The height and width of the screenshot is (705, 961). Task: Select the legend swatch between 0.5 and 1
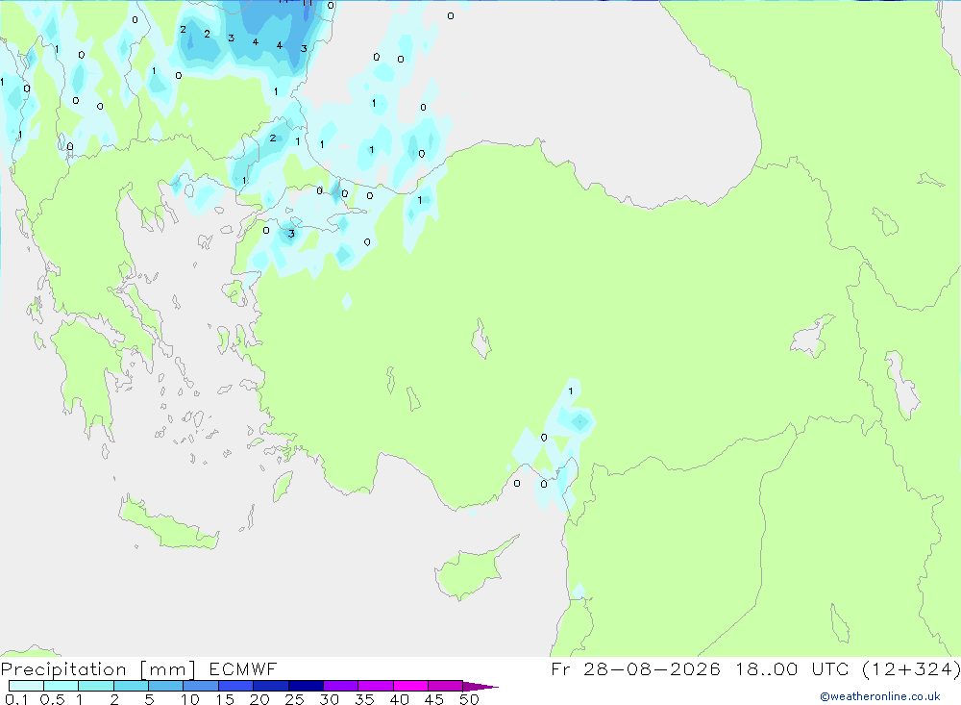pos(62,686)
